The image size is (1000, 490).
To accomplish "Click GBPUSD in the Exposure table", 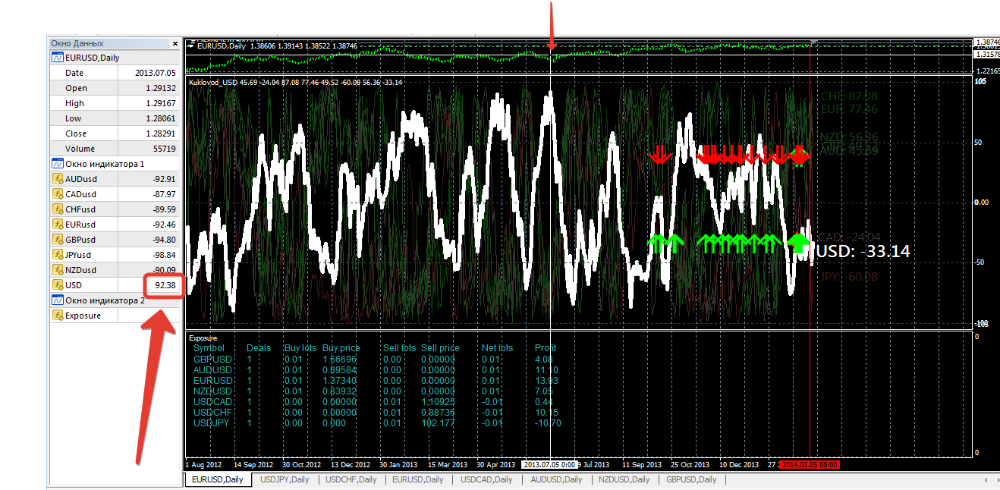I will [x=212, y=359].
